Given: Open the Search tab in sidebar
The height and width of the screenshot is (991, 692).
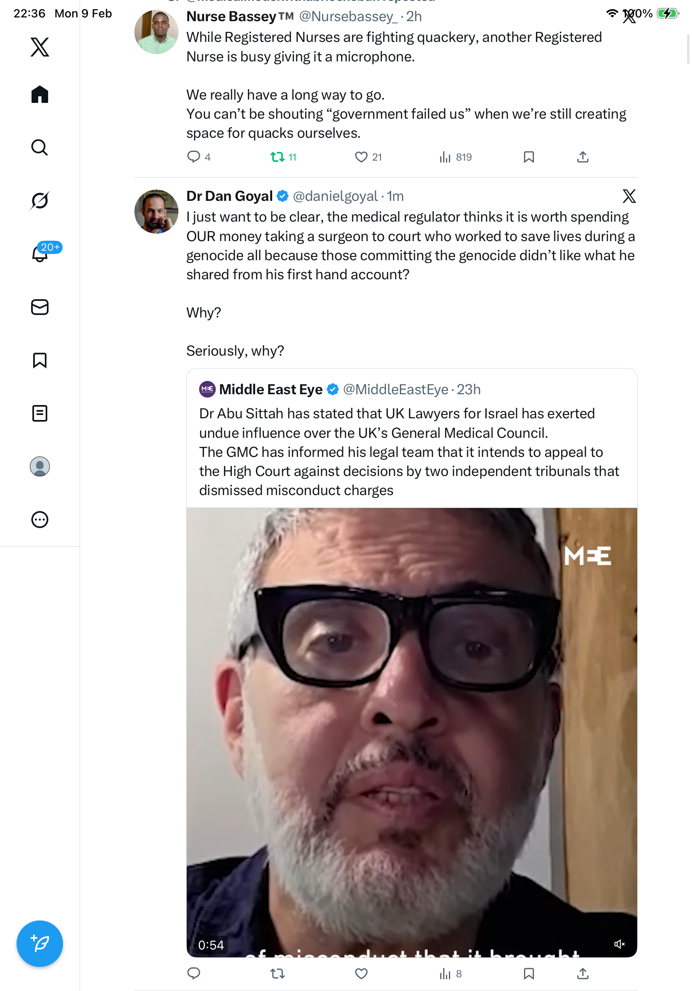Looking at the screenshot, I should pos(40,147).
